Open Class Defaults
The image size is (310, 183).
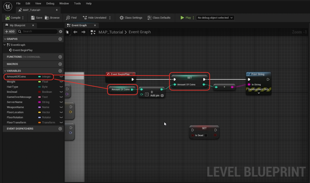point(159,18)
